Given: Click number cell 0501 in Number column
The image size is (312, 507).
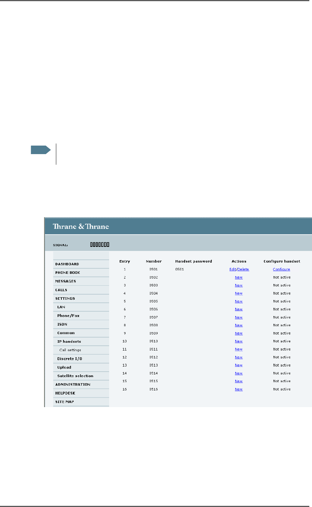Looking at the screenshot, I should click(x=153, y=269).
